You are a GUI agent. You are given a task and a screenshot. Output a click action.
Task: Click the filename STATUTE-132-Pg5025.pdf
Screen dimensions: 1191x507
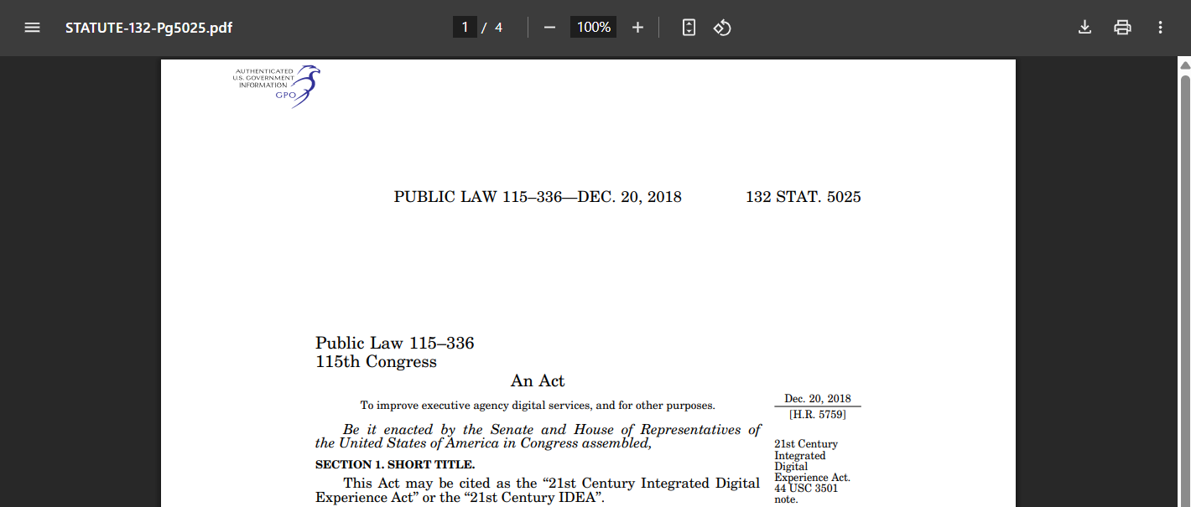click(148, 27)
